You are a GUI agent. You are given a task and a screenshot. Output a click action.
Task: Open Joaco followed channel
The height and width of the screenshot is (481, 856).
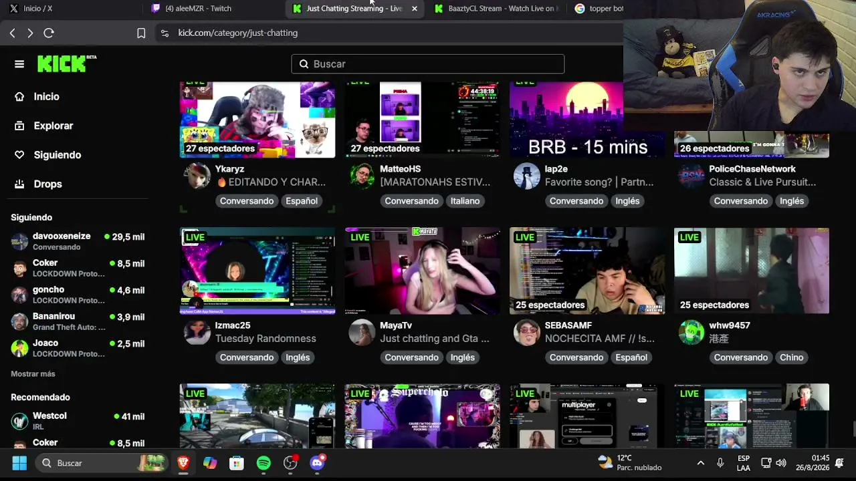pyautogui.click(x=78, y=348)
